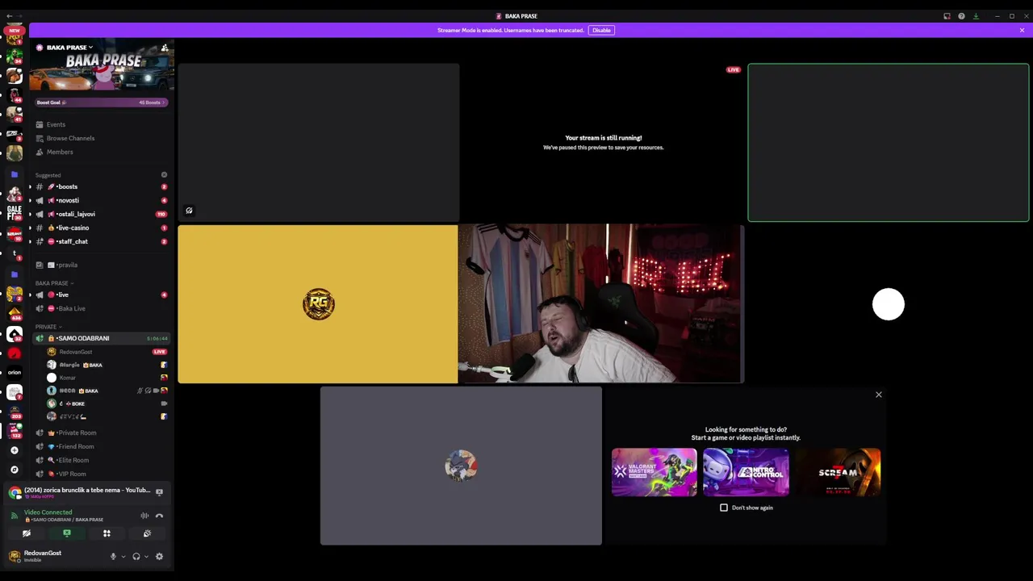Launch the Retro Control activity card
This screenshot has width=1033, height=581.
click(x=746, y=472)
